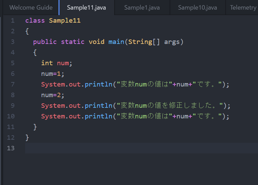Click line number 3 in the gutter
The height and width of the screenshot is (185, 258).
(13, 42)
